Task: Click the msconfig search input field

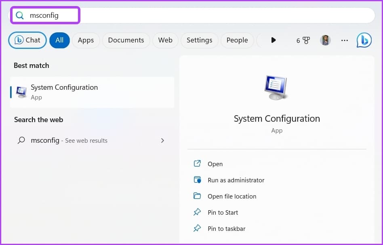Action: (x=192, y=15)
